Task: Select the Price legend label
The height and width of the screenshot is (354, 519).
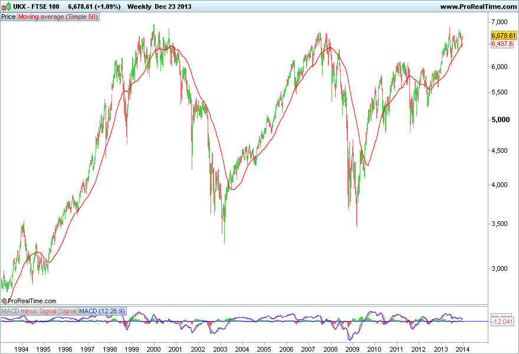Action: pos(8,17)
